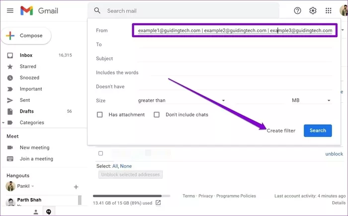Open the account profile picture
Viewport: 348px width, 216px height.
(x=344, y=10)
